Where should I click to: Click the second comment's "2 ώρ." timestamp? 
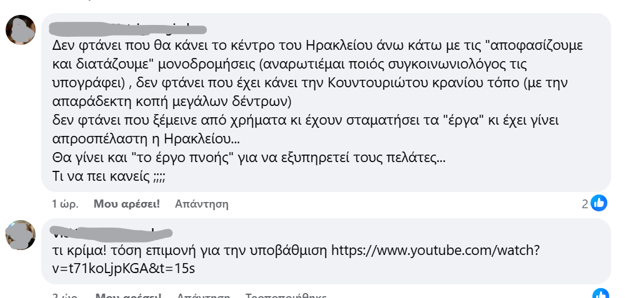(x=65, y=296)
